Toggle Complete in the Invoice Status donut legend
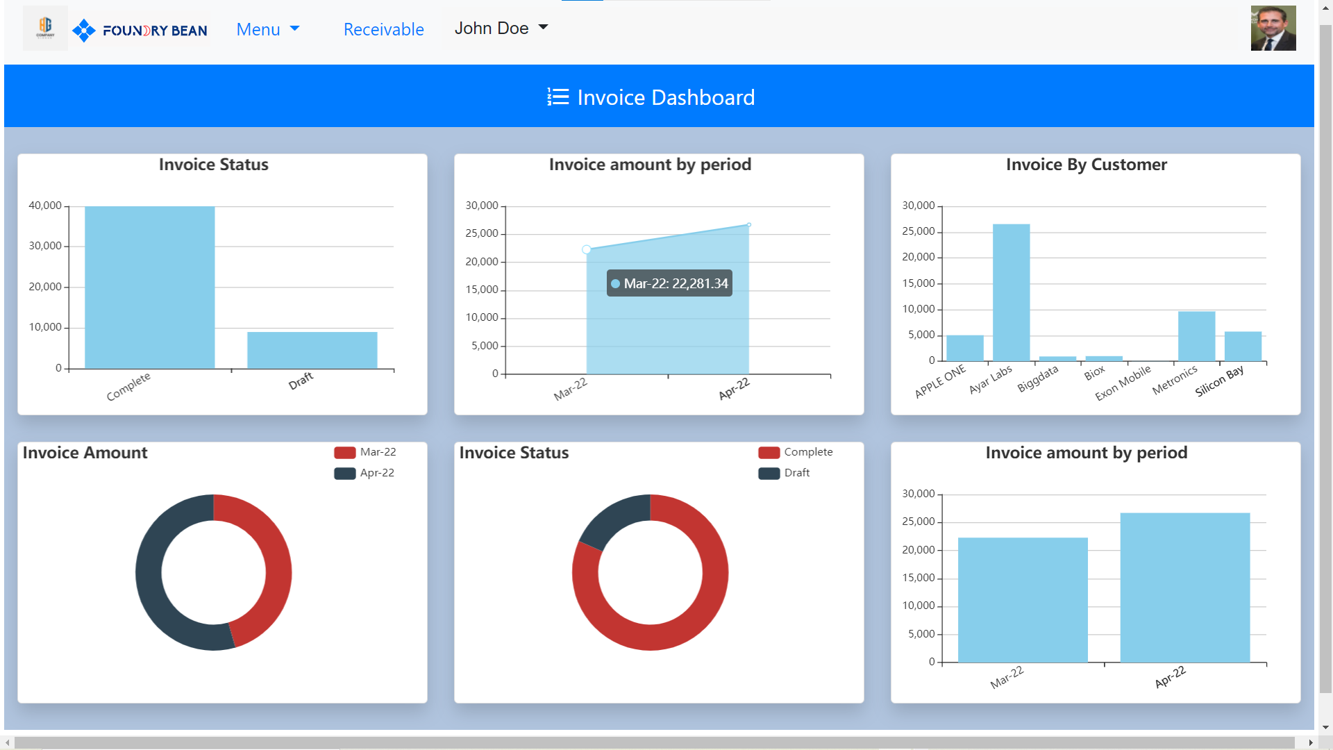1333x750 pixels. [x=796, y=451]
